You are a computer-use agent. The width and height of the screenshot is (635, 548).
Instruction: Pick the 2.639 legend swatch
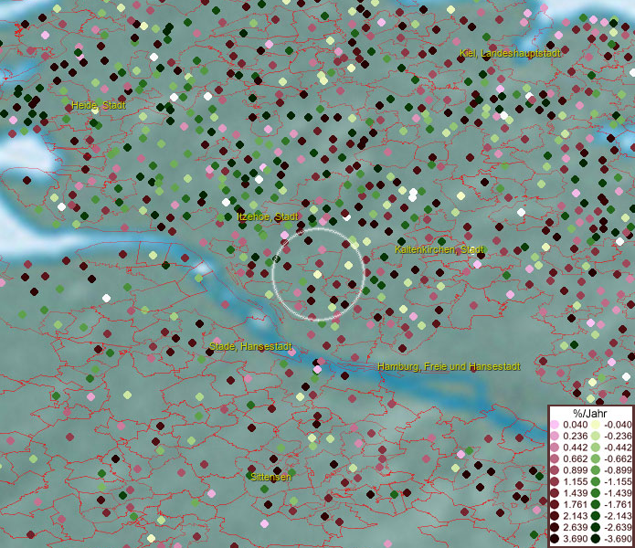pos(555,527)
